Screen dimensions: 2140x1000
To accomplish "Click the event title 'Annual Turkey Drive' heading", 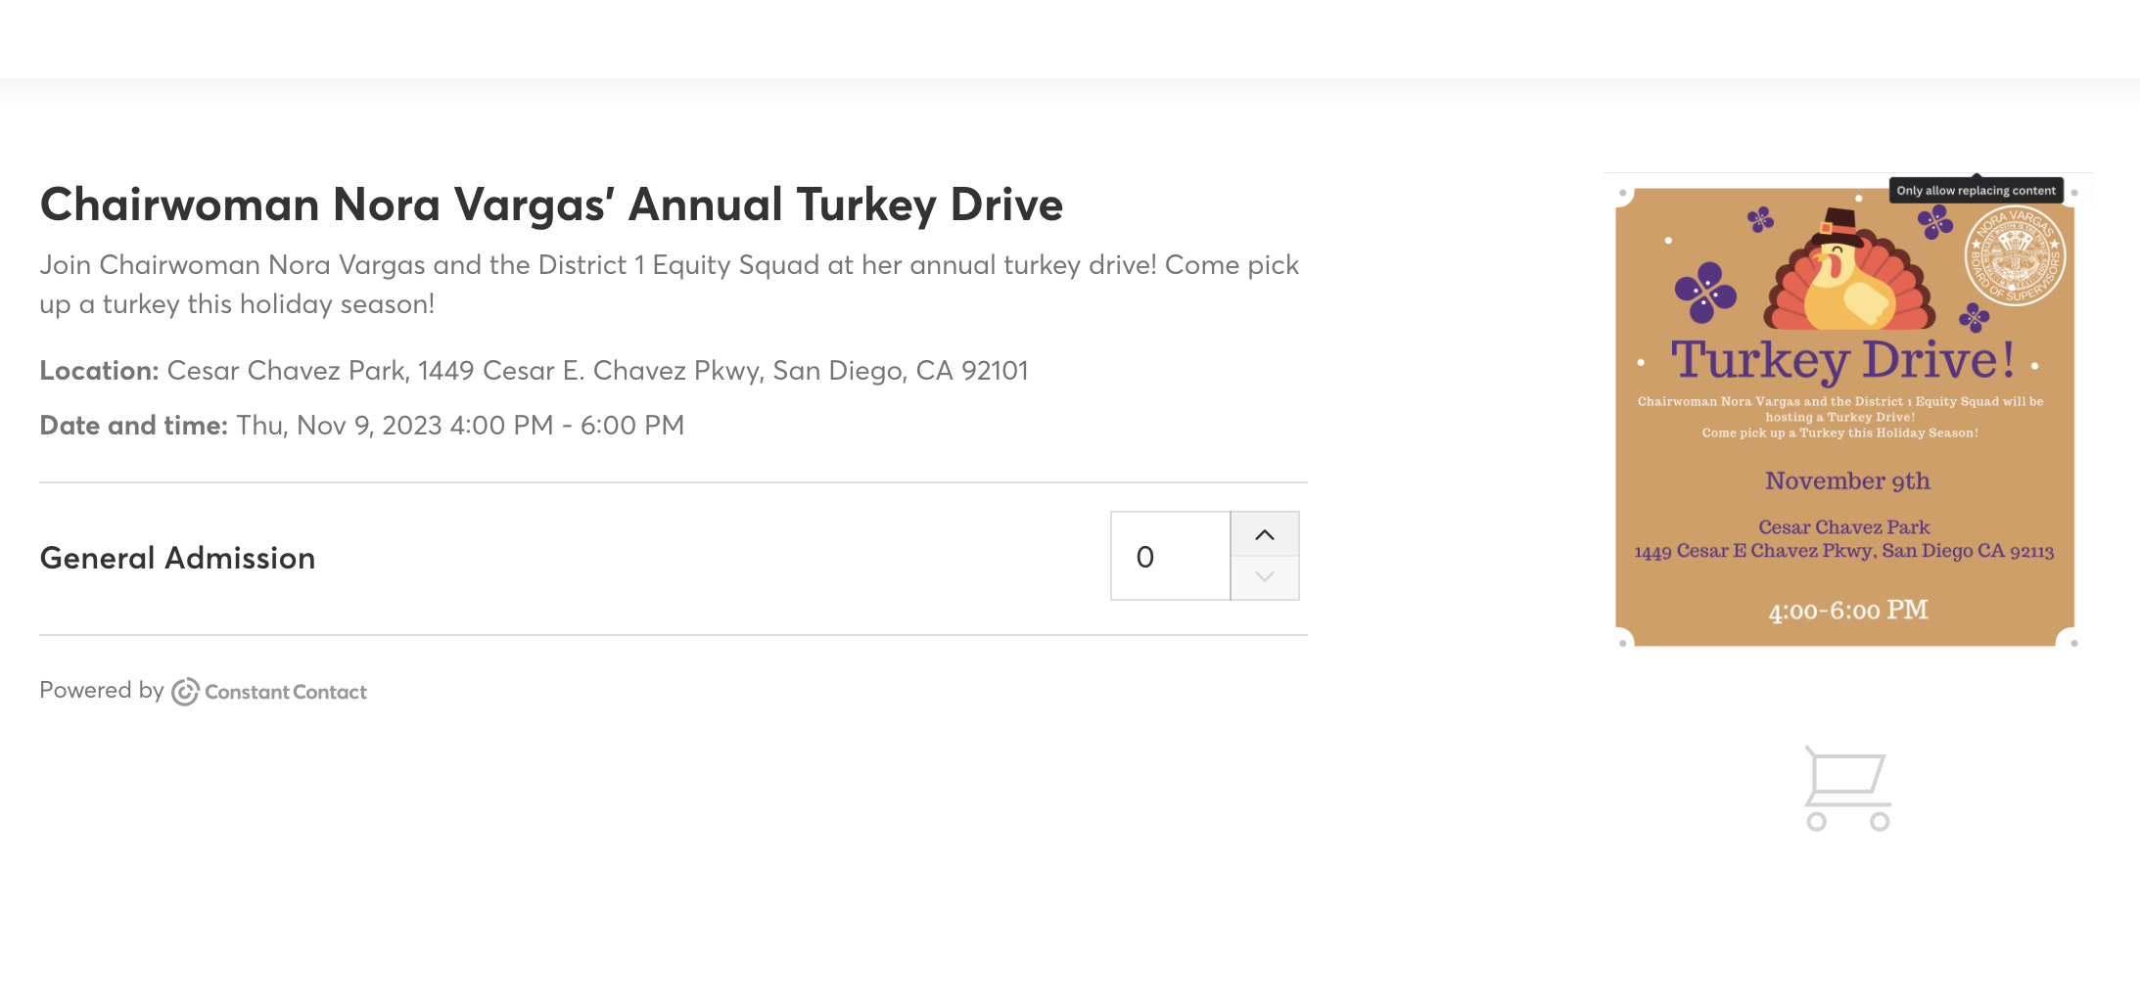I will coord(551,205).
